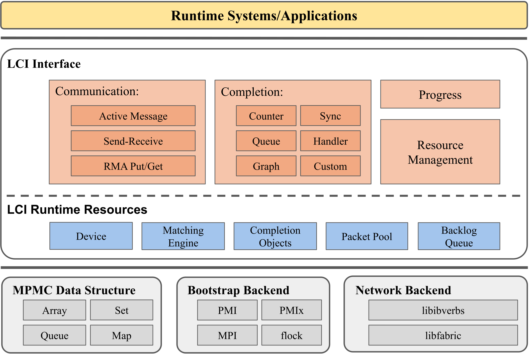Select the Sync completion box
The height and width of the screenshot is (354, 530).
point(330,116)
